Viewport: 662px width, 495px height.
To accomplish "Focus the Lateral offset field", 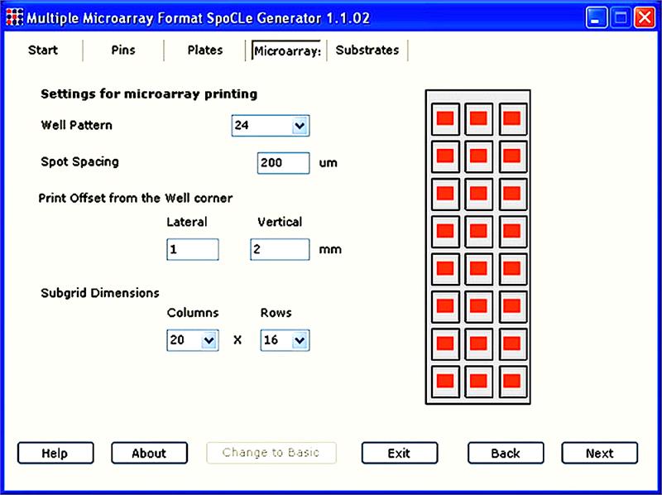I will click(x=193, y=249).
